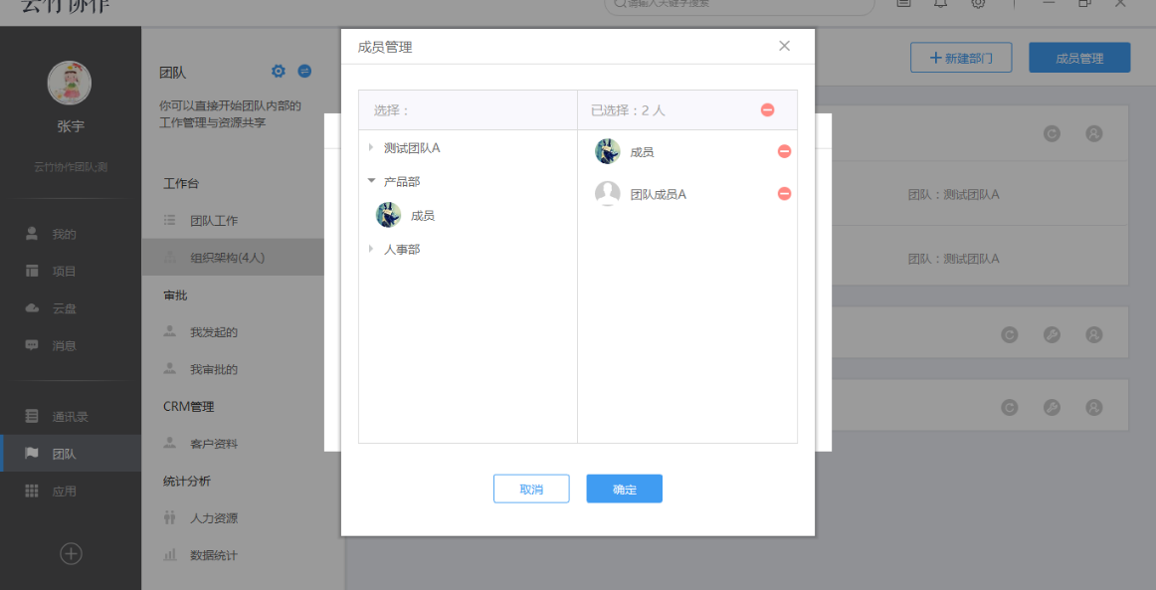Open the notification bell at top right
This screenshot has height=590, width=1156.
(940, 4)
